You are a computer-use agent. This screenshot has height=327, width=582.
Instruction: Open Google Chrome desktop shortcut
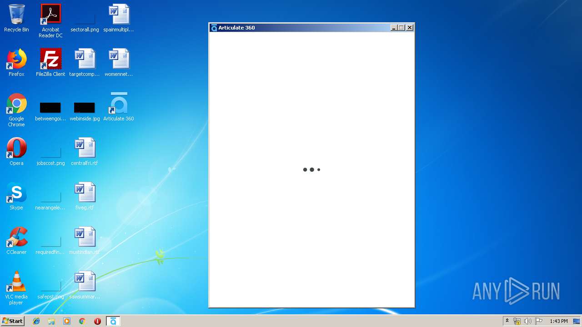pos(16,110)
